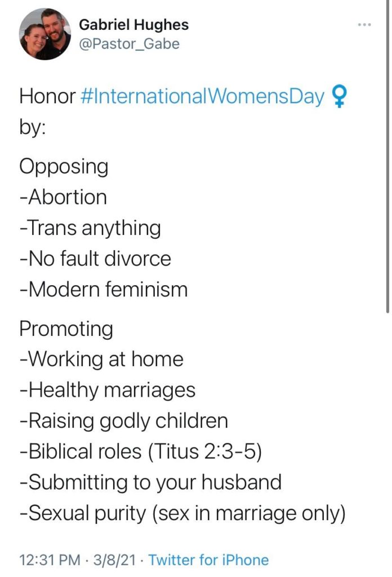392x577 pixels.
Task: Tap the -Abortion line
Action: (63, 197)
